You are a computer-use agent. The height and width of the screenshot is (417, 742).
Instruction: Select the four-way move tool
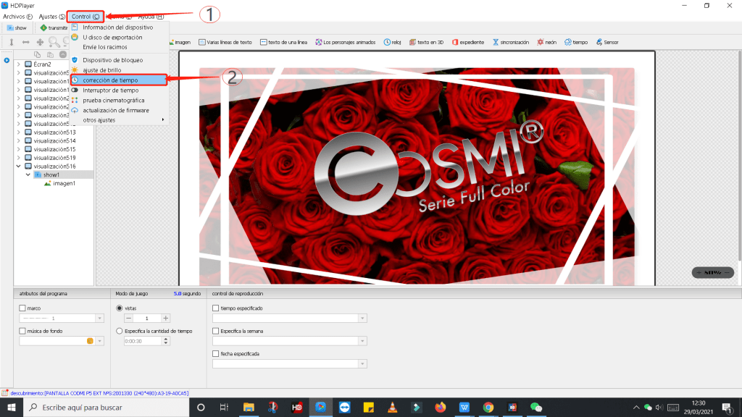point(40,42)
